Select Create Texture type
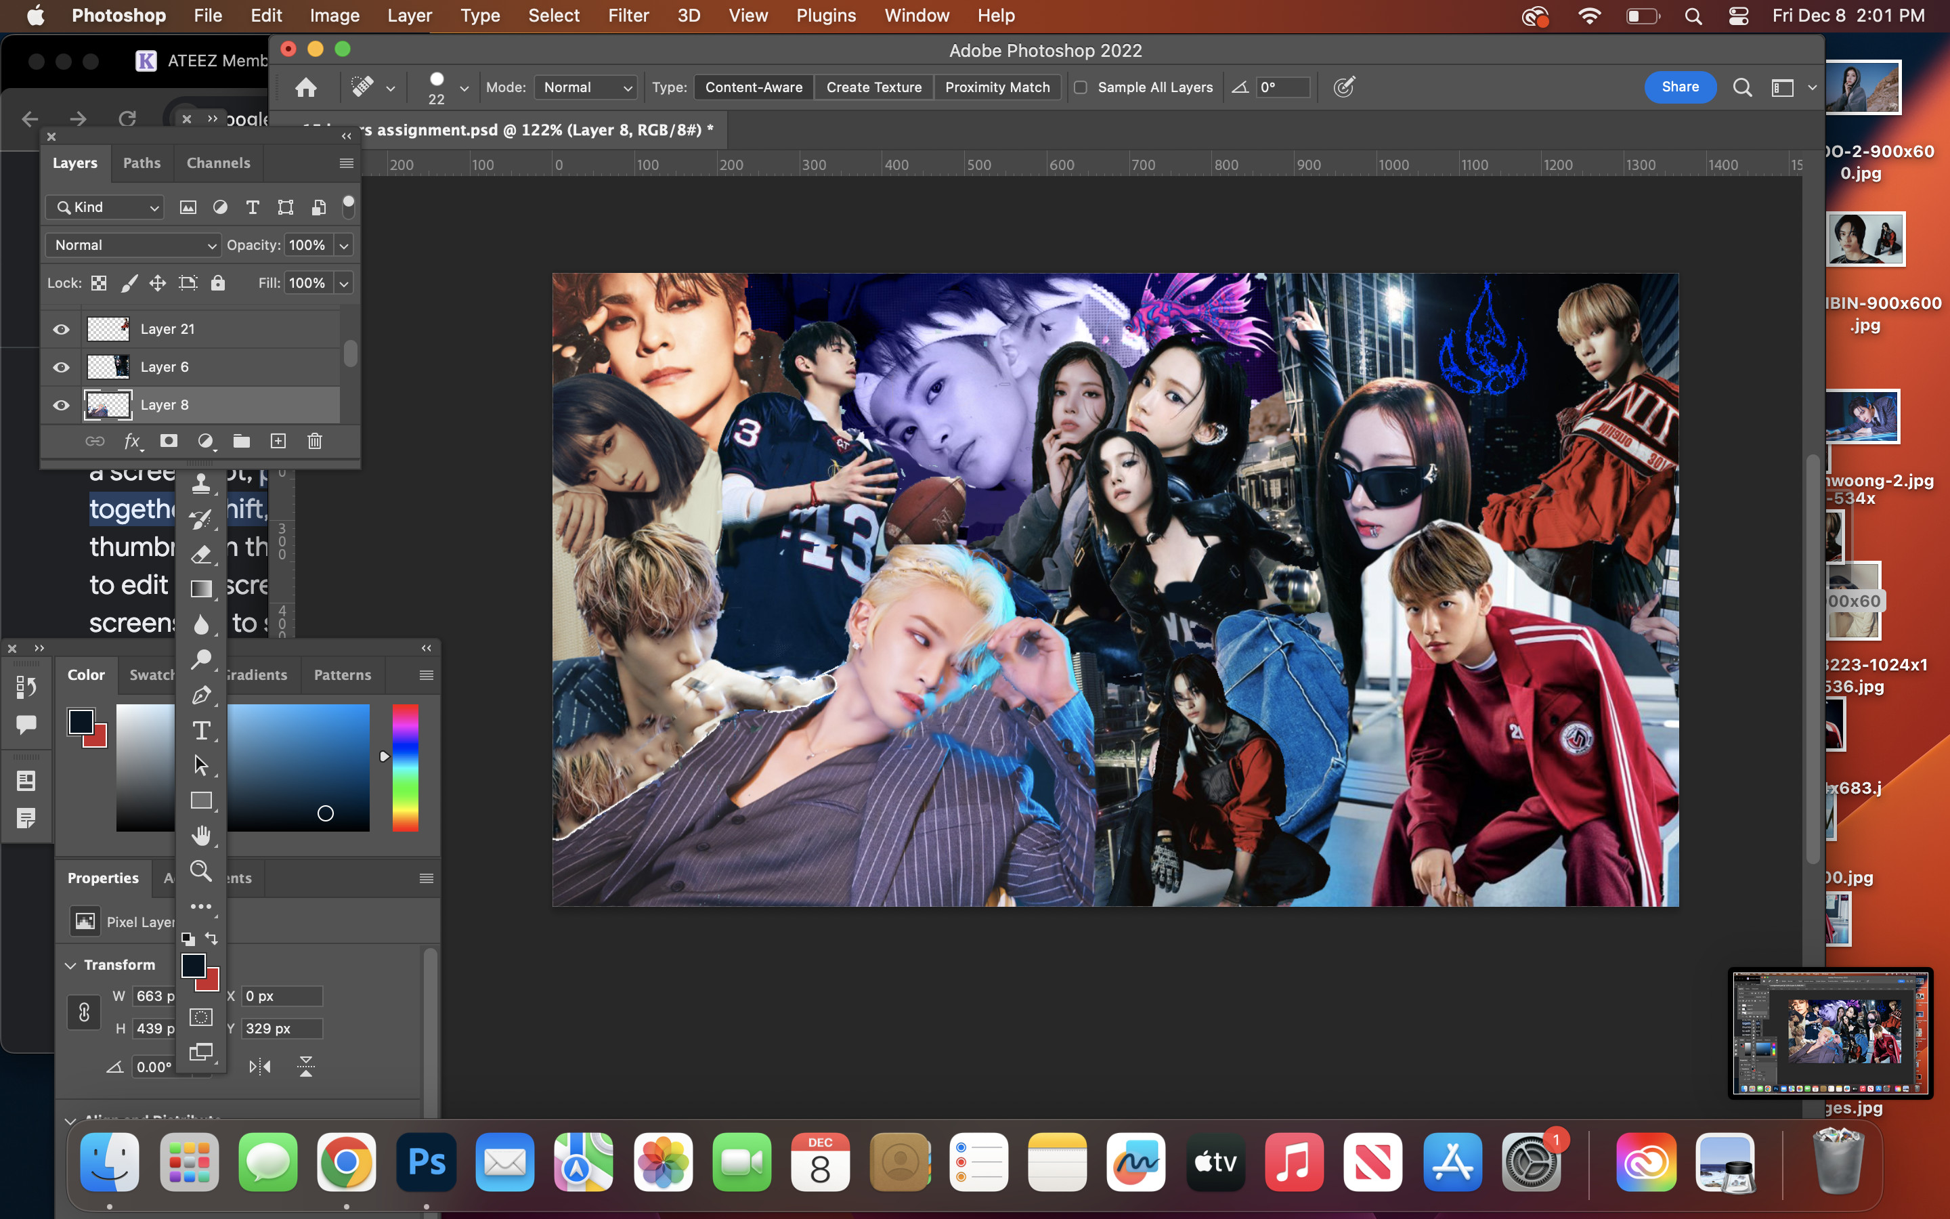This screenshot has height=1219, width=1950. click(x=873, y=87)
